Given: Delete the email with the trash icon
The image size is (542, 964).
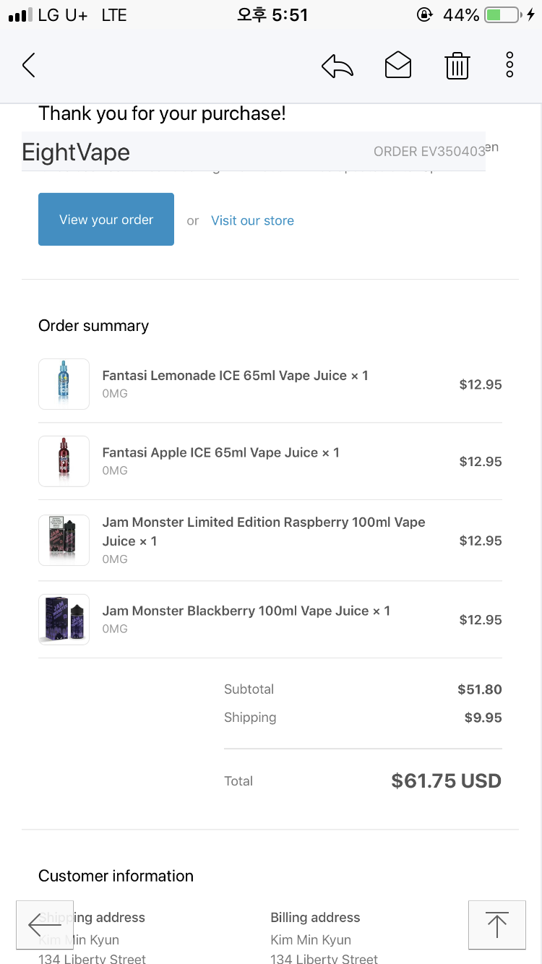Looking at the screenshot, I should pyautogui.click(x=457, y=66).
